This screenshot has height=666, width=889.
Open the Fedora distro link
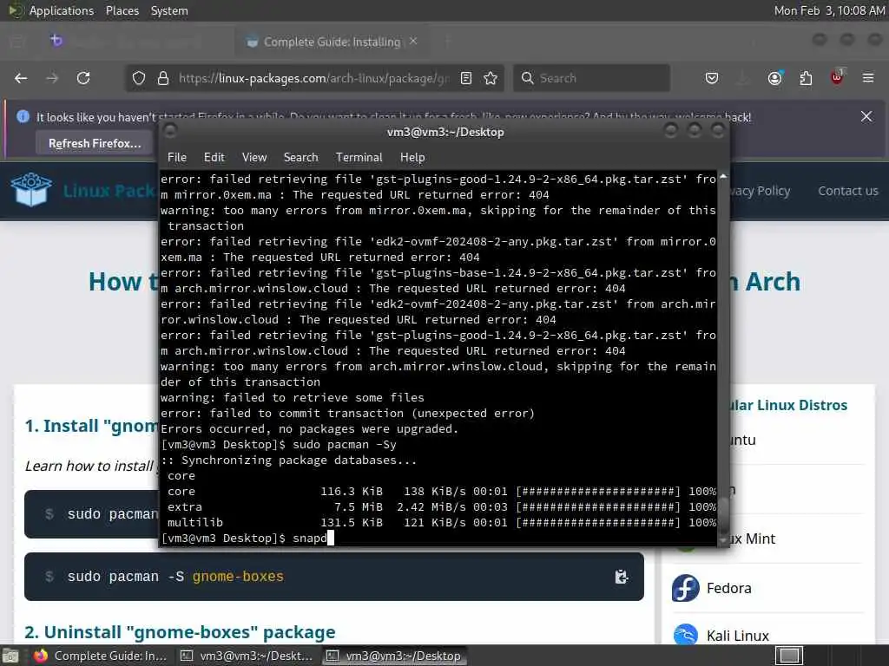[x=728, y=588]
